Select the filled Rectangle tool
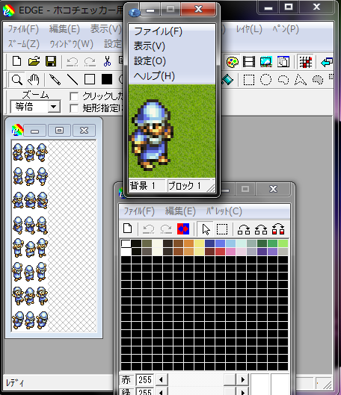Image resolution: width=341 pixels, height=395 pixels. pos(107,79)
